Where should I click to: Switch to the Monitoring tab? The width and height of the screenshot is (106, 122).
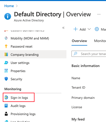pyautogui.click(x=100, y=41)
